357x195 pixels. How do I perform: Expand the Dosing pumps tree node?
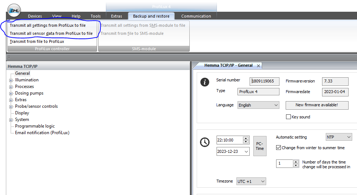pos(11,93)
